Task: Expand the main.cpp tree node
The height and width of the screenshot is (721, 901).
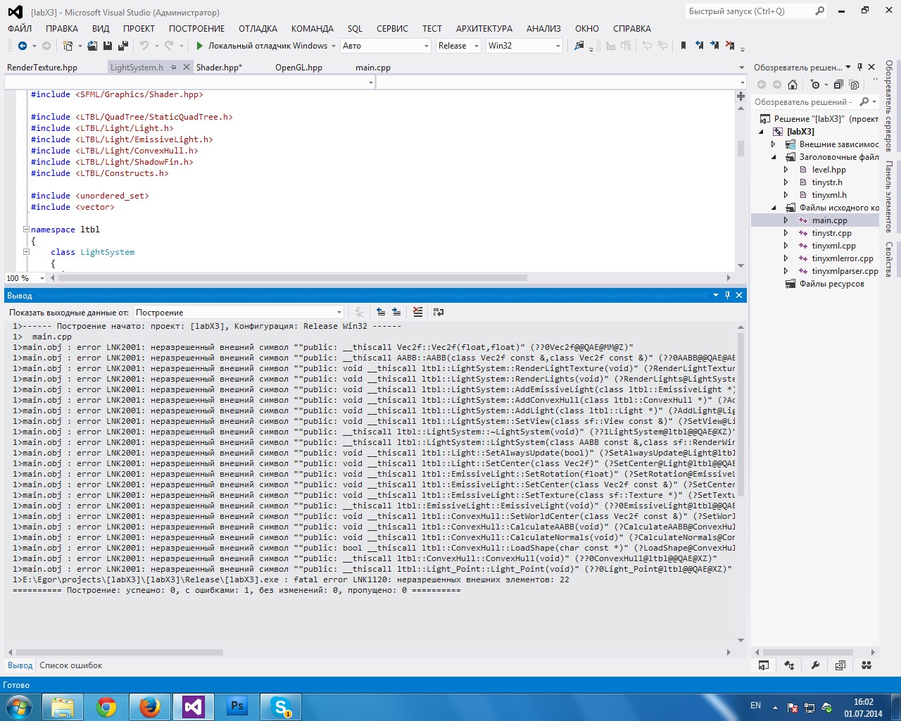Action: click(x=786, y=220)
